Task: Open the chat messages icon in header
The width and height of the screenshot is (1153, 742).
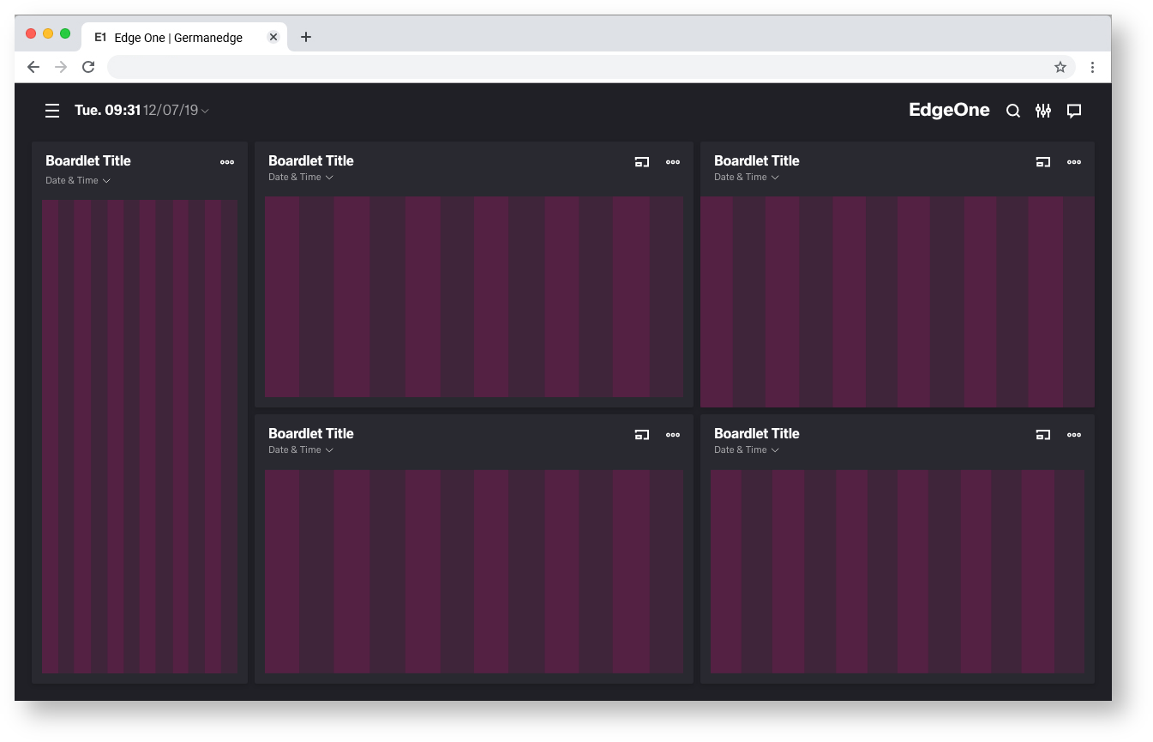Action: click(1073, 111)
